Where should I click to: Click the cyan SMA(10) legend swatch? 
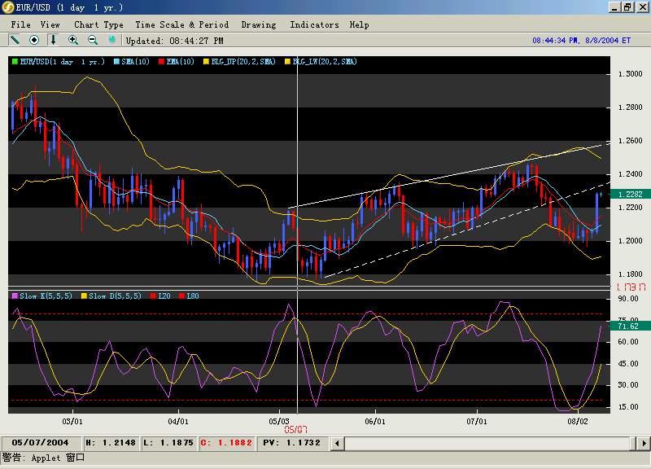(116, 62)
